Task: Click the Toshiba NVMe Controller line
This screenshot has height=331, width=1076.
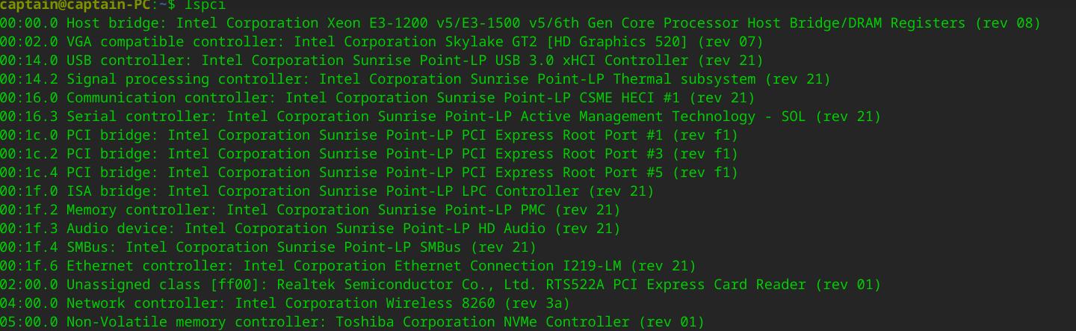Action: 352,322
